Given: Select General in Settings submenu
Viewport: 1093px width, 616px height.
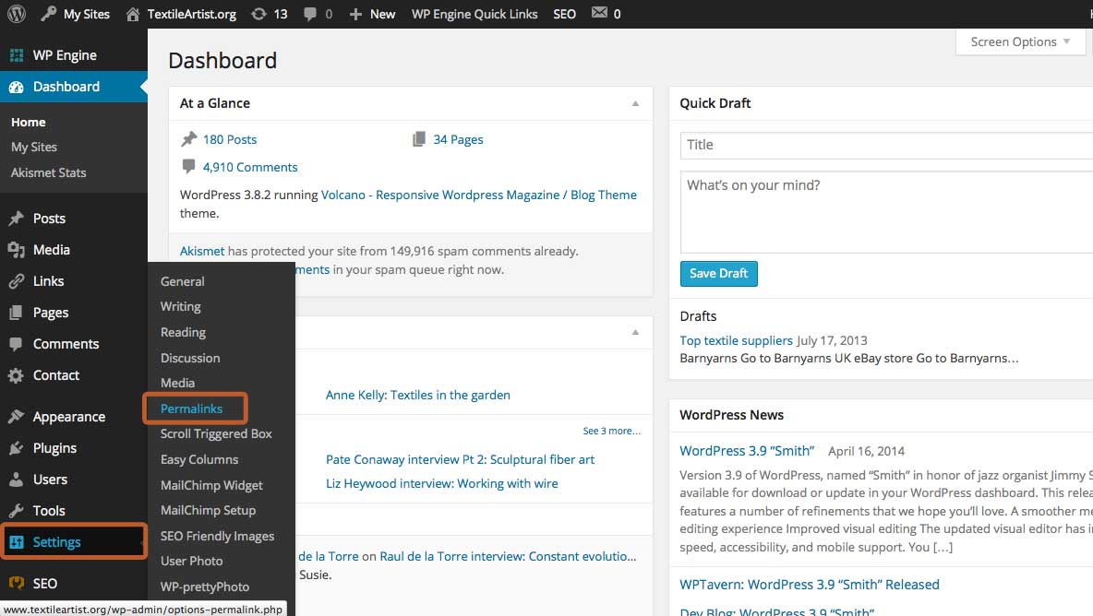Looking at the screenshot, I should [183, 281].
